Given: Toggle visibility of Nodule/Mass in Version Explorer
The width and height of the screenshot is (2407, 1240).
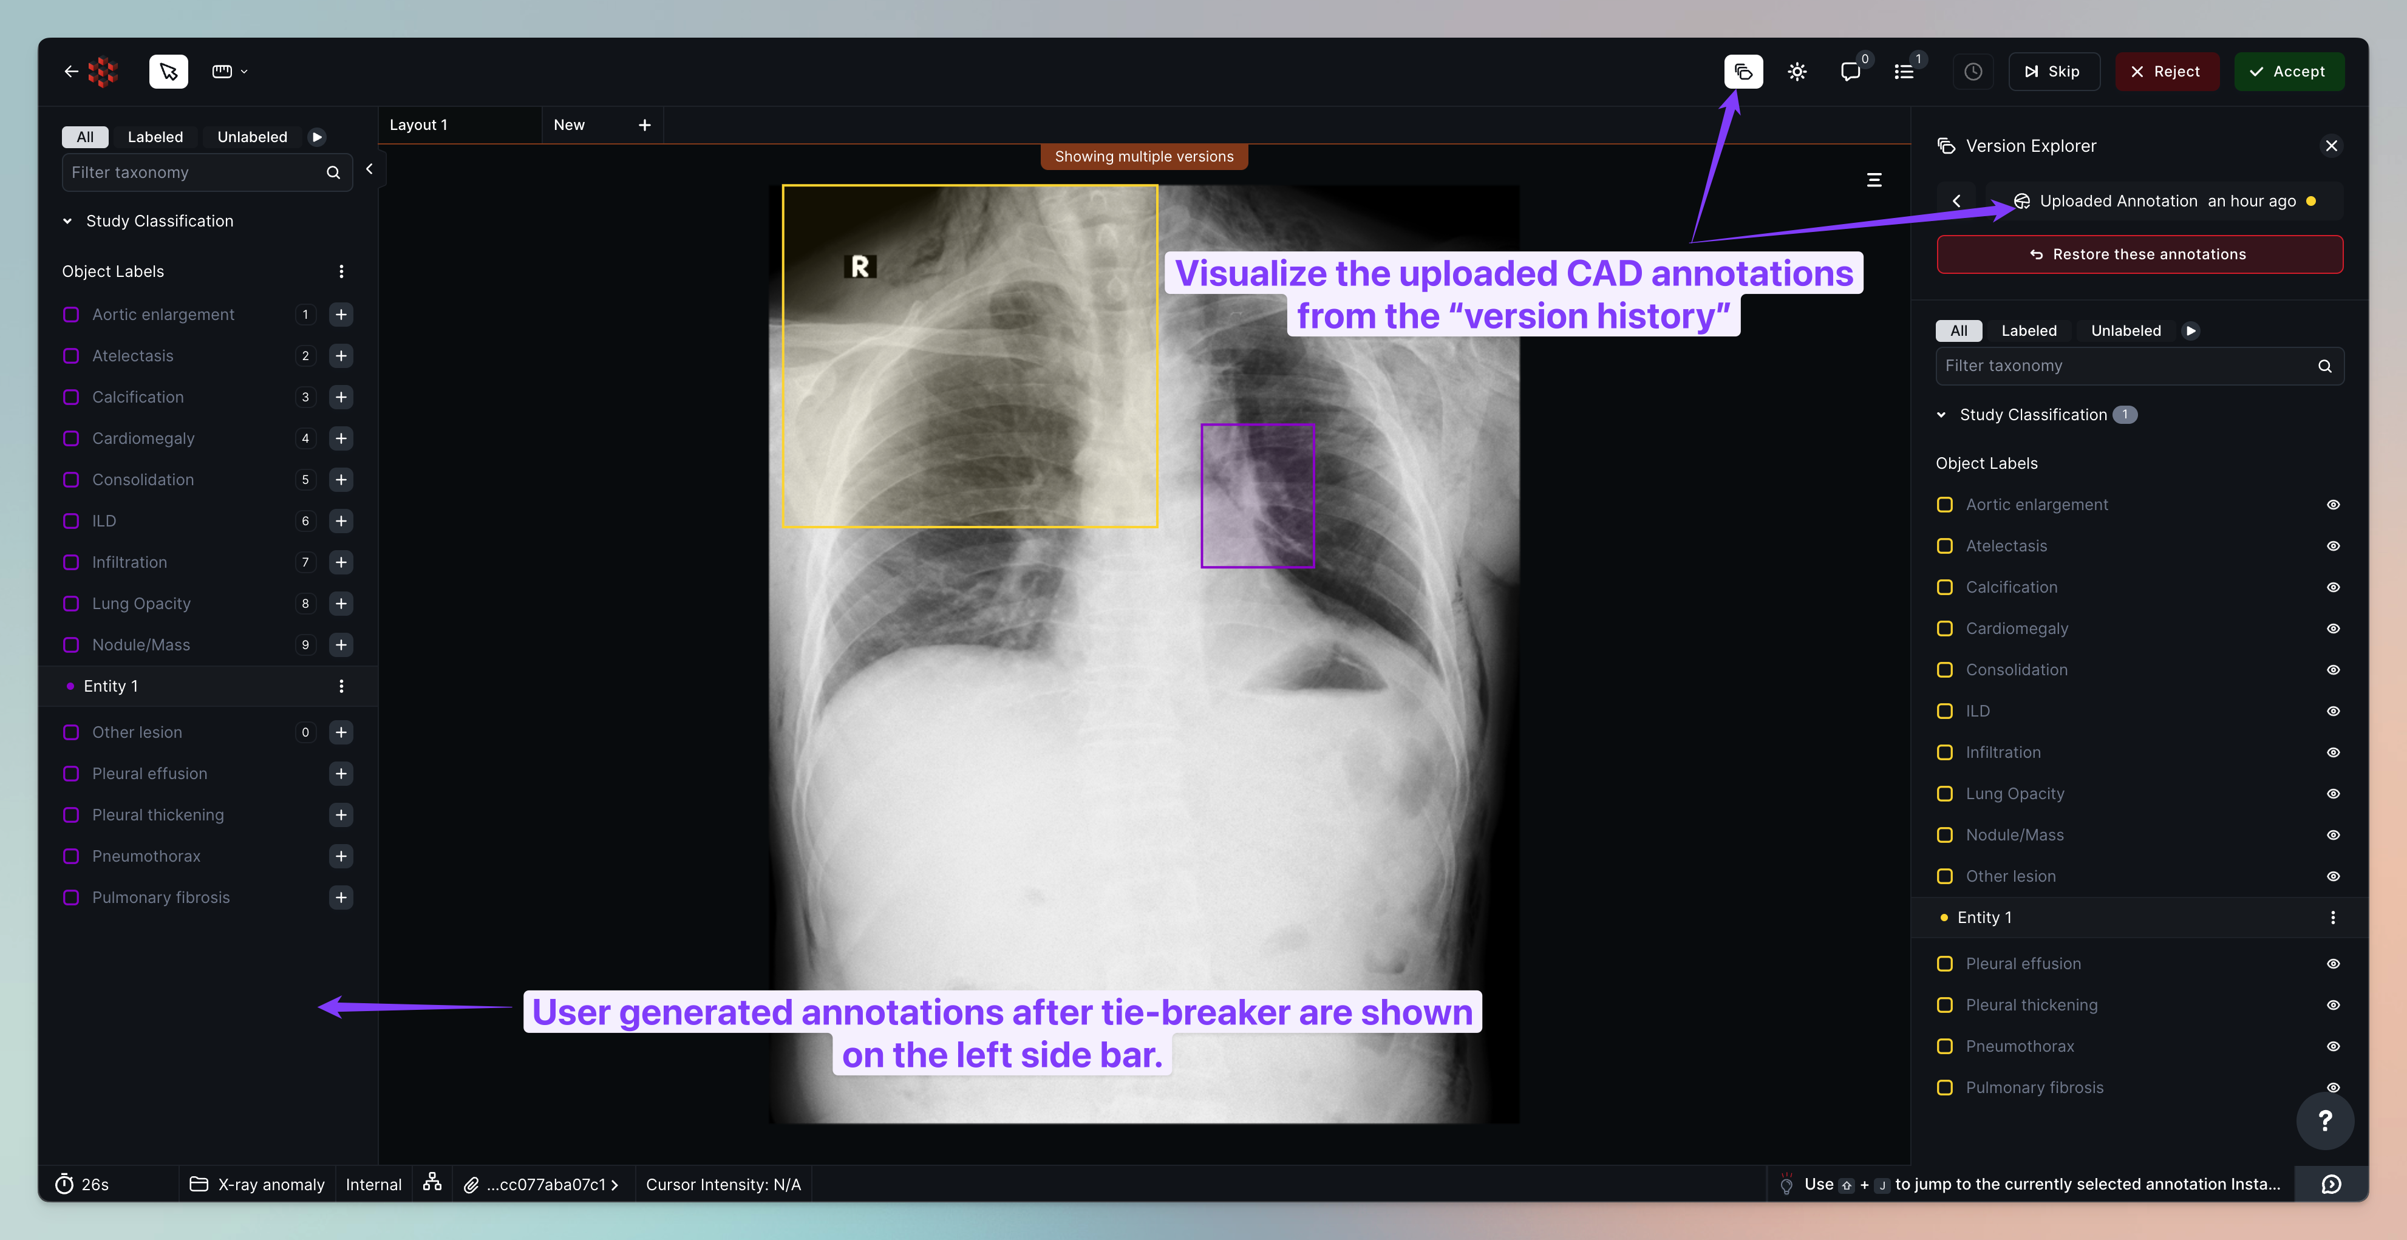Looking at the screenshot, I should (2332, 834).
